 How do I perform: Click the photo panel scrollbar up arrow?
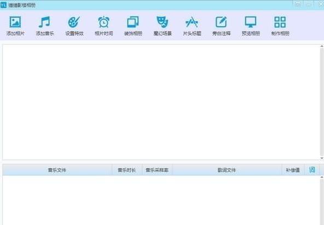tap(322, 46)
